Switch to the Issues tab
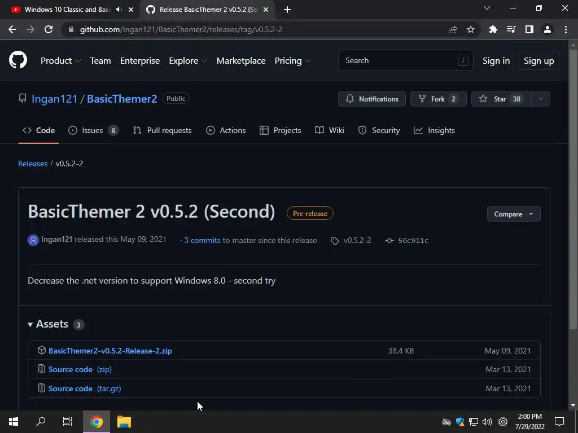The image size is (578, 433). 93,130
